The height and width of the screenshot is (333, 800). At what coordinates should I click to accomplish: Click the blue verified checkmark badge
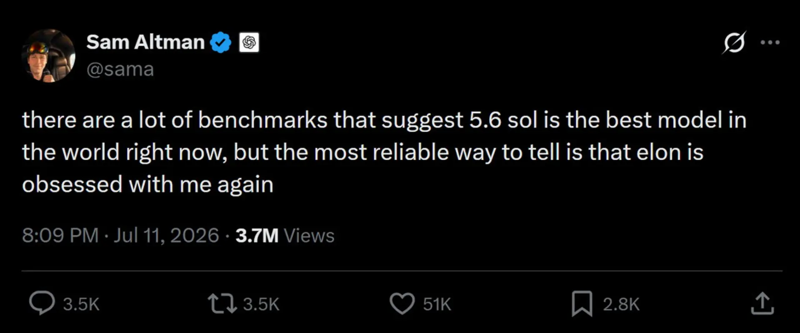220,42
